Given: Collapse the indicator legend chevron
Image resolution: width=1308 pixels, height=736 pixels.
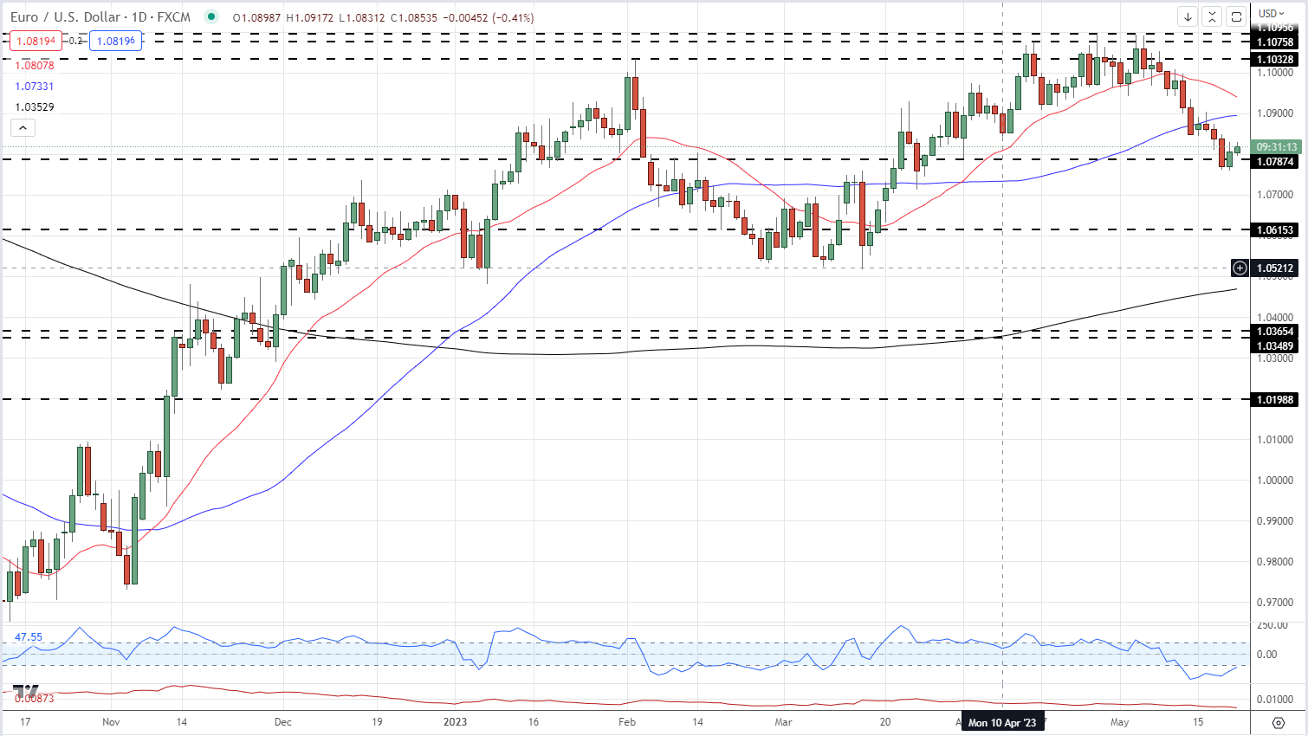Looking at the screenshot, I should click(x=23, y=128).
